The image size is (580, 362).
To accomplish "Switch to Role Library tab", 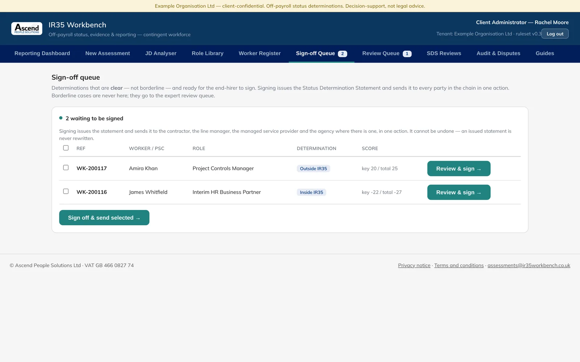I will pyautogui.click(x=207, y=53).
